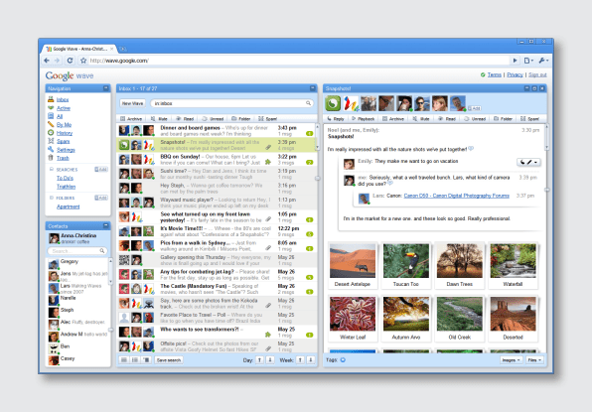Open the Privacy link

(x=515, y=74)
